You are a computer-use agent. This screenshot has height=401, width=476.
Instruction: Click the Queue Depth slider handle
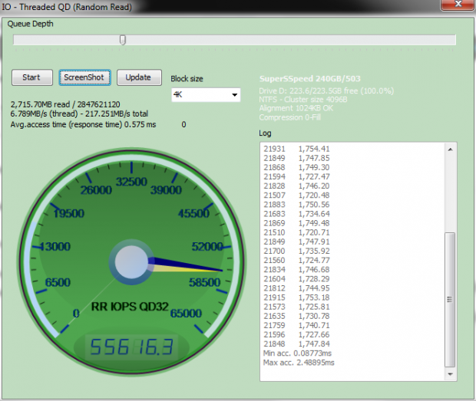[x=123, y=40]
